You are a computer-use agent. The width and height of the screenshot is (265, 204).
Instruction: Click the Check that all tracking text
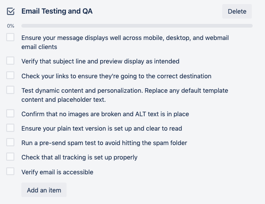(x=79, y=157)
